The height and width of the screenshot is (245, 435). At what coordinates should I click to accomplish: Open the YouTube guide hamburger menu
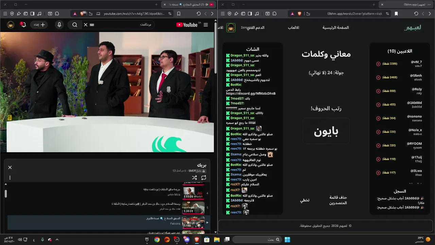pos(206,24)
